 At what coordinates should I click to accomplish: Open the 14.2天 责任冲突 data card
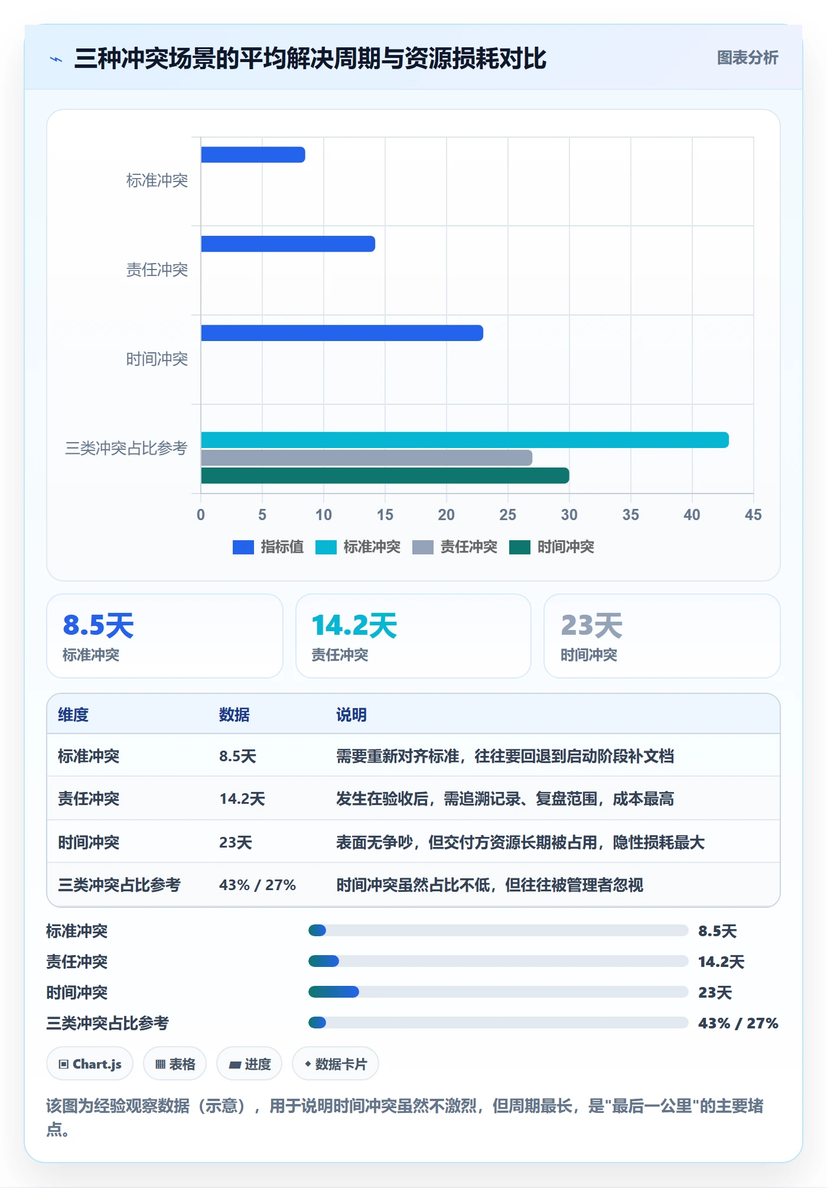(413, 636)
